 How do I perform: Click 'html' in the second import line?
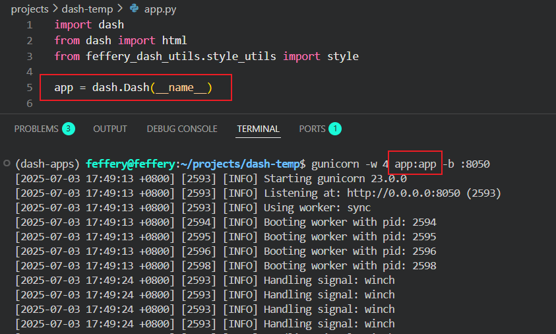175,40
